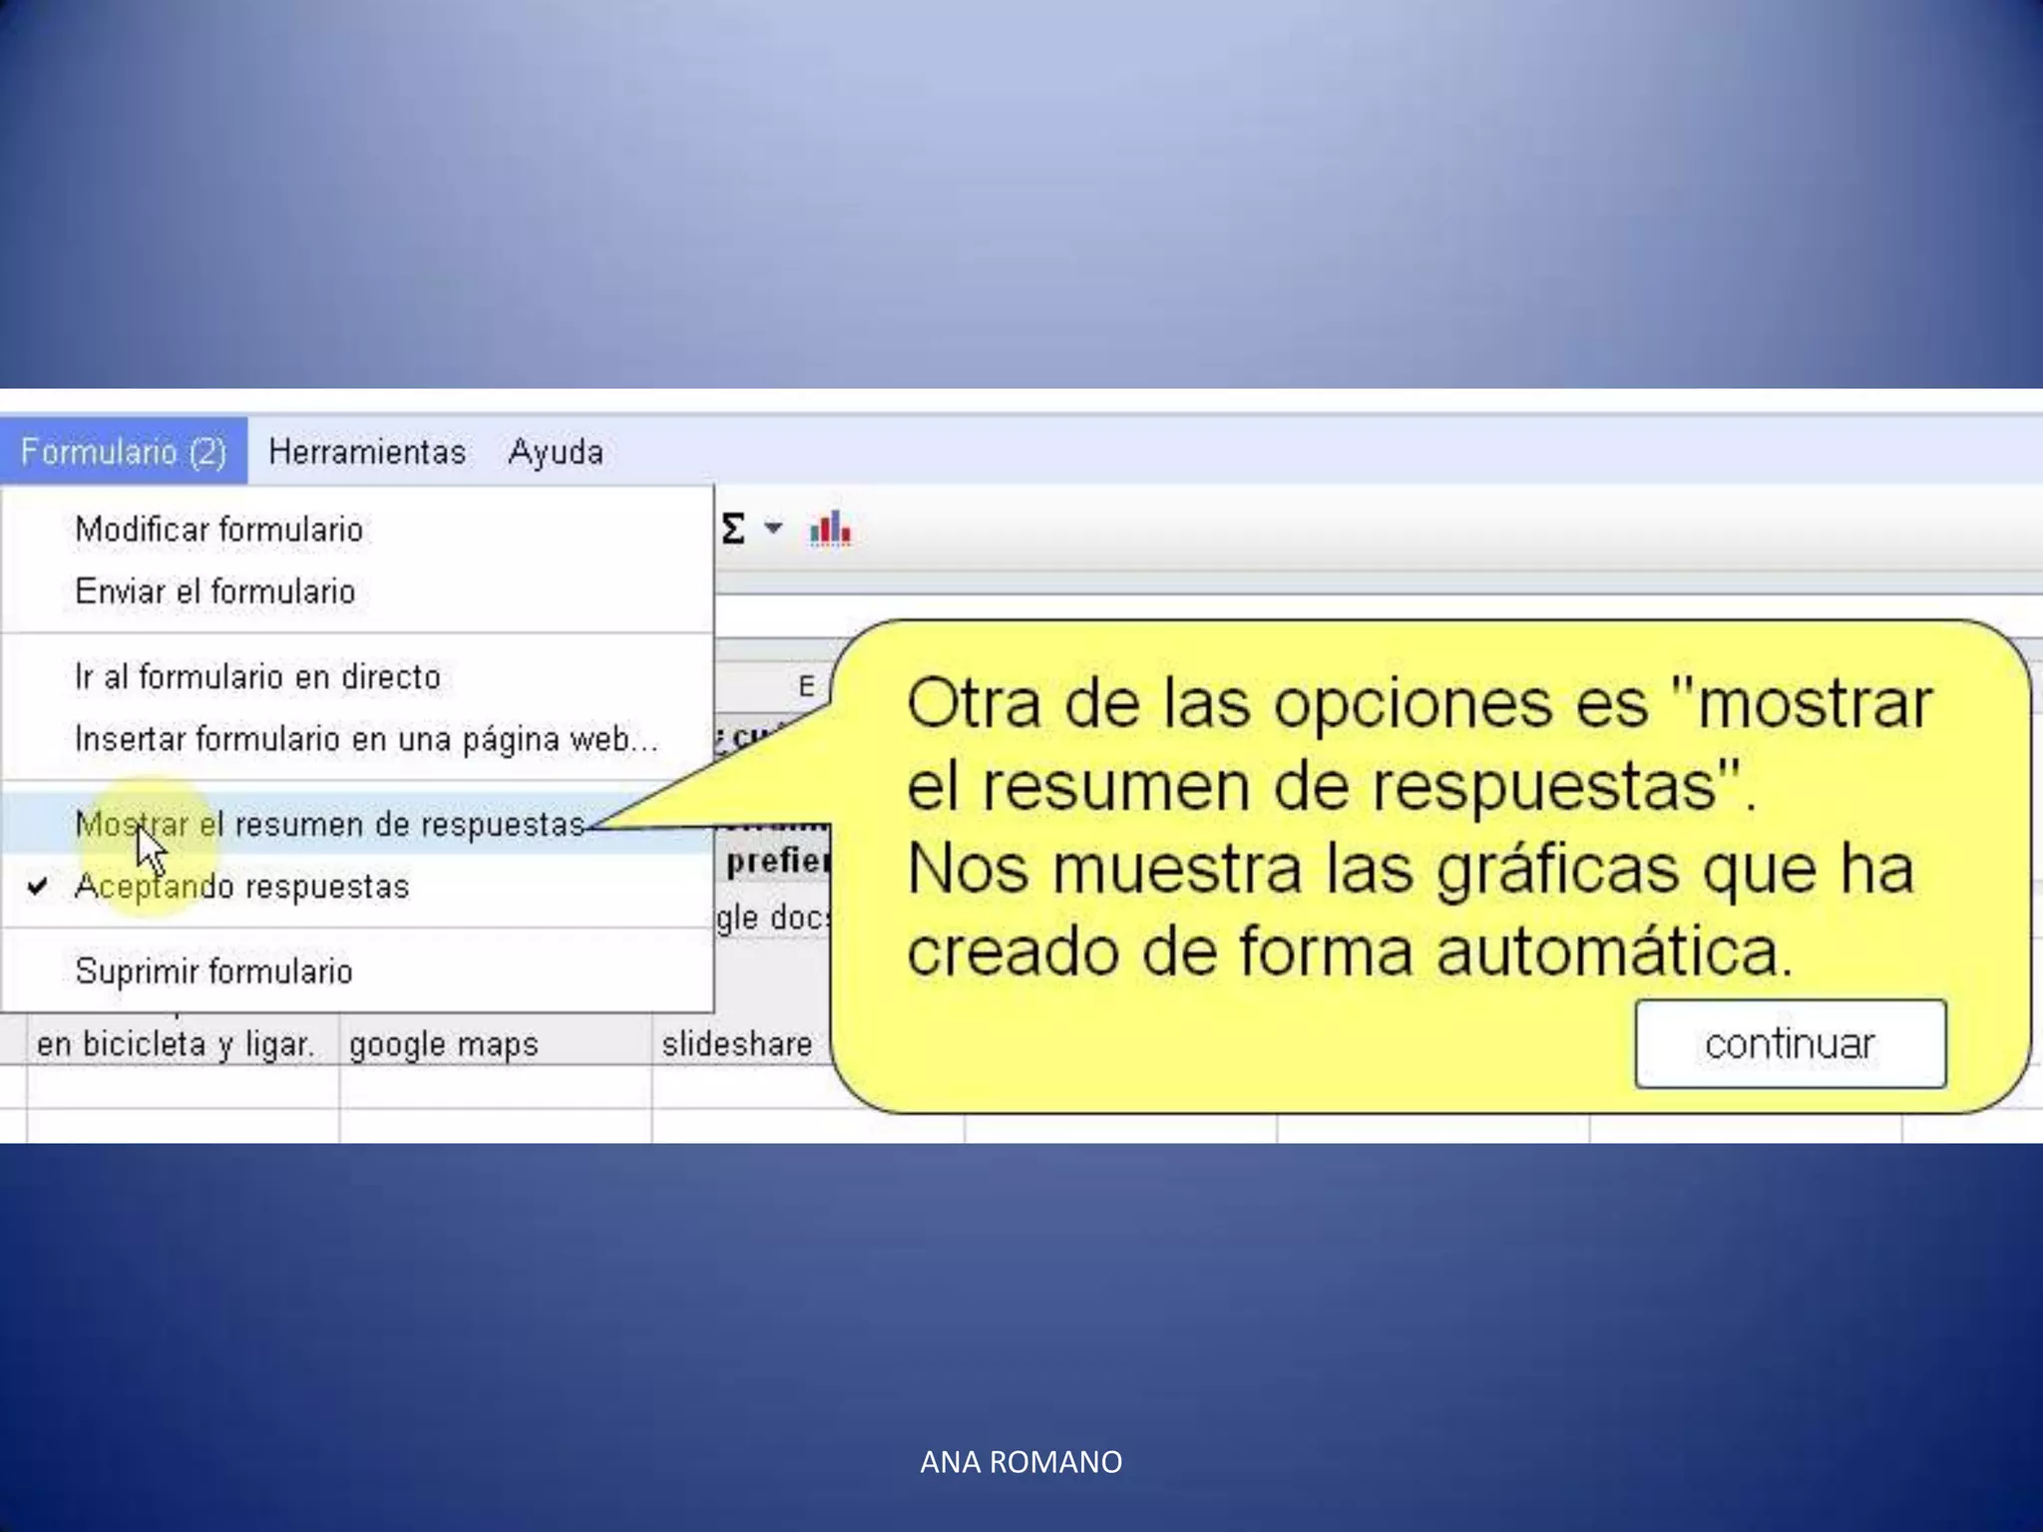Open the Herramientas menu

pos(367,452)
